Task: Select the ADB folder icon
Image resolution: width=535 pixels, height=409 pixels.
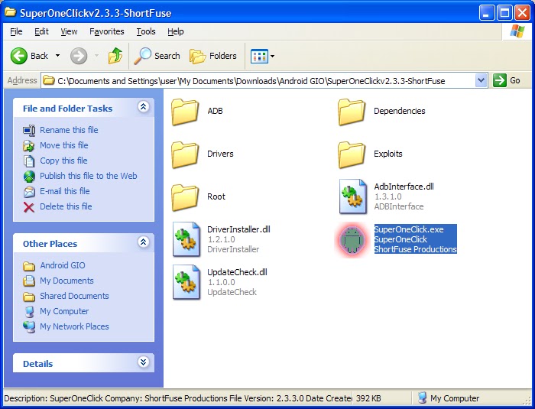Action: [185, 112]
